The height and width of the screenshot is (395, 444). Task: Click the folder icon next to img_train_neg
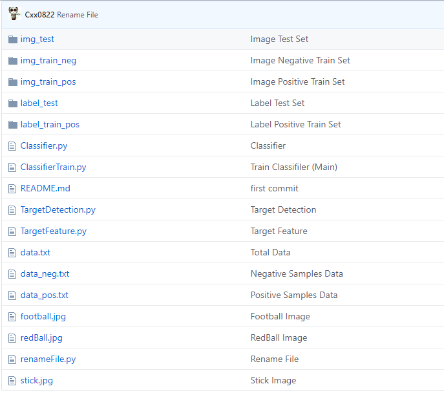tap(12, 61)
